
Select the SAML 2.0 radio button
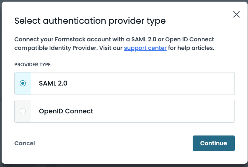23,83
